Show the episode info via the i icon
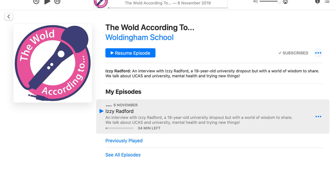The height and width of the screenshot is (176, 335). (317, 1)
